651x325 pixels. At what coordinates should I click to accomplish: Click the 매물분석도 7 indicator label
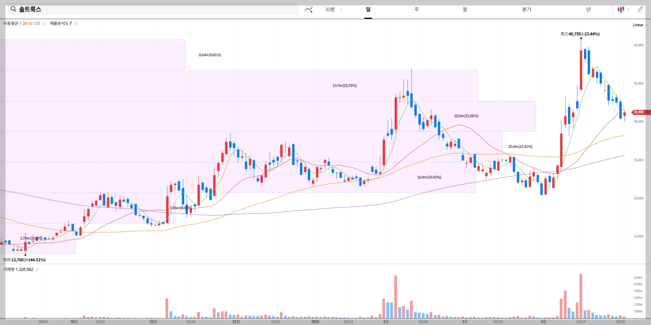coord(61,23)
